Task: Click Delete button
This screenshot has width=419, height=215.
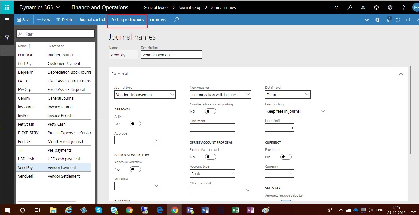Action: click(65, 19)
